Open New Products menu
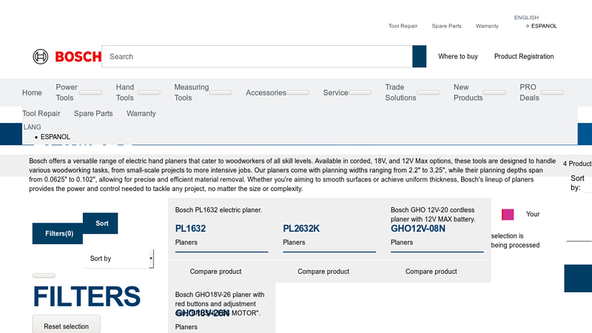The image size is (592, 333). point(468,92)
